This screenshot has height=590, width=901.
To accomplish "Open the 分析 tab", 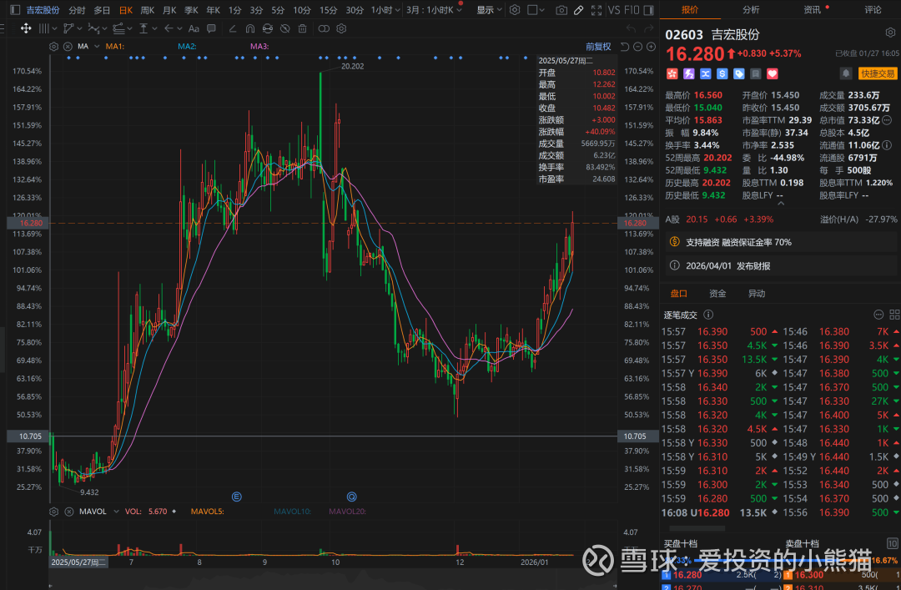I will (x=751, y=9).
